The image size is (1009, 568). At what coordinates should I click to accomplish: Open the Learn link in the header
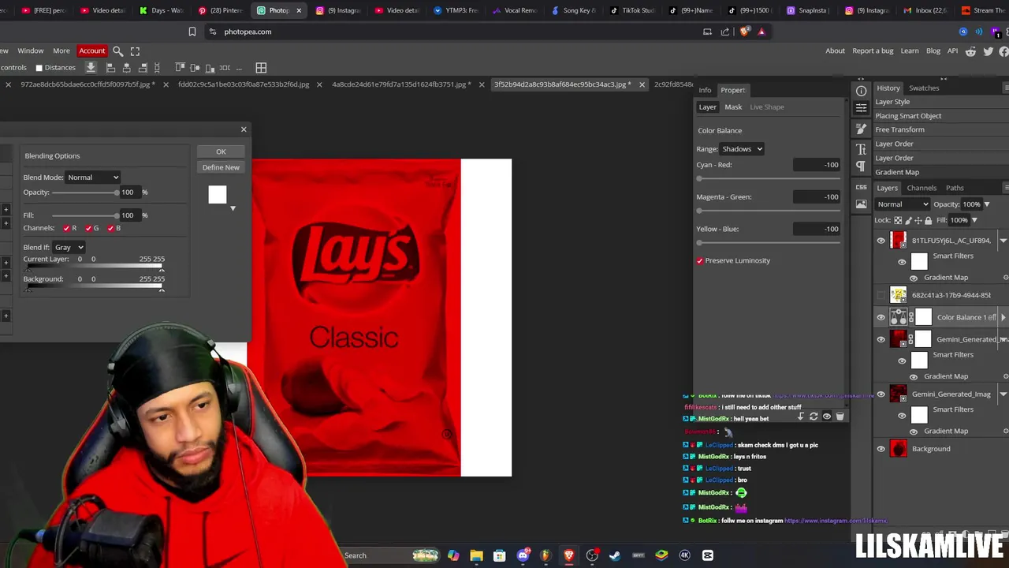click(x=910, y=51)
